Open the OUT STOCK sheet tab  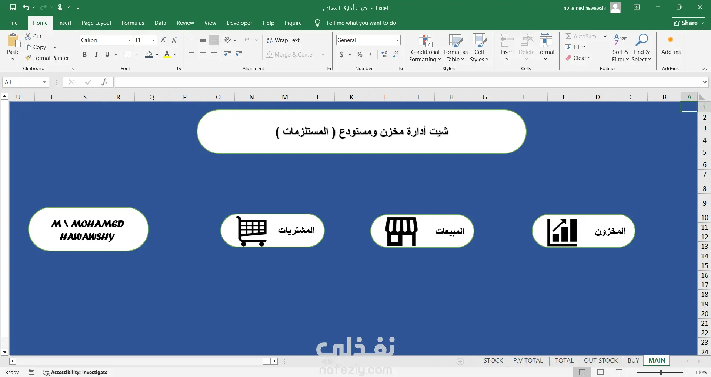point(601,360)
